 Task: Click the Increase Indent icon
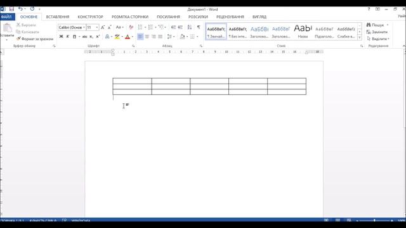pyautogui.click(x=180, y=27)
